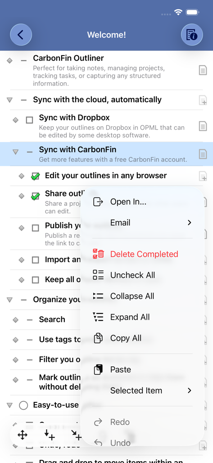Tap diamond bullet of Sync with Dropbox
213x463 pixels.
(x=16, y=120)
